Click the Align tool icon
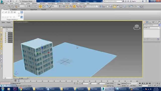This screenshot has width=161, height=91. (104, 7)
